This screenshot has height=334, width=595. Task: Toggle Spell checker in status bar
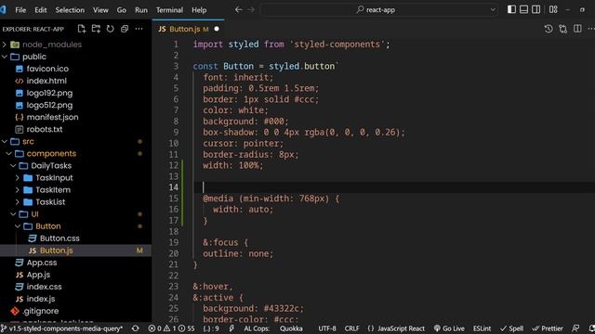[511, 328]
